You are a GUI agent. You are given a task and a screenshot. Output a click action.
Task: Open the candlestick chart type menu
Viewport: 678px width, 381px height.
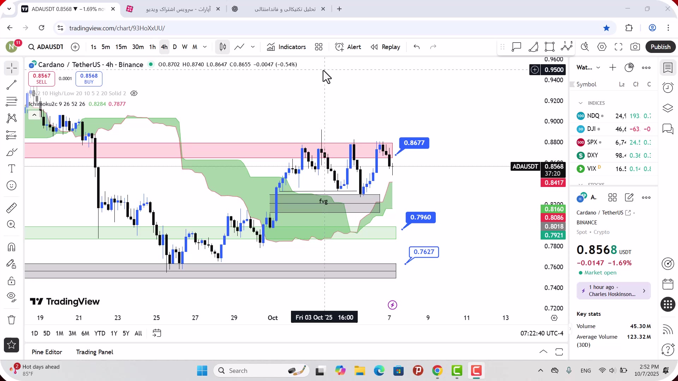pyautogui.click(x=222, y=47)
